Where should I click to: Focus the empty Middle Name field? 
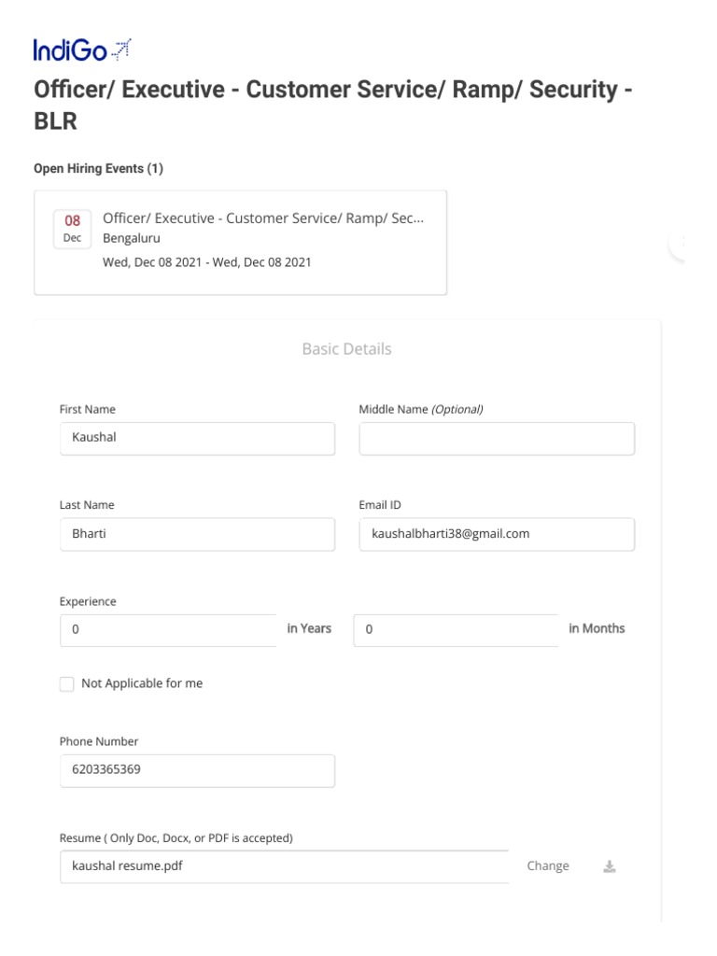pyautogui.click(x=497, y=439)
